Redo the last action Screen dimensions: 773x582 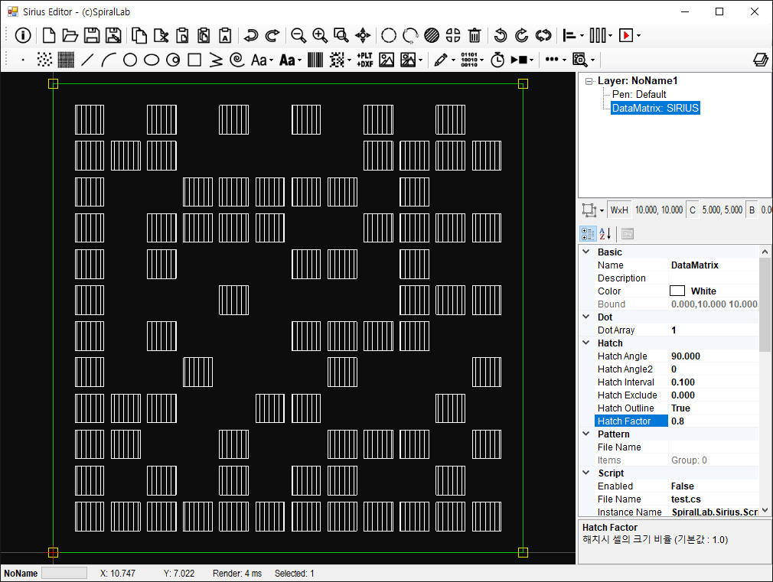[x=272, y=35]
